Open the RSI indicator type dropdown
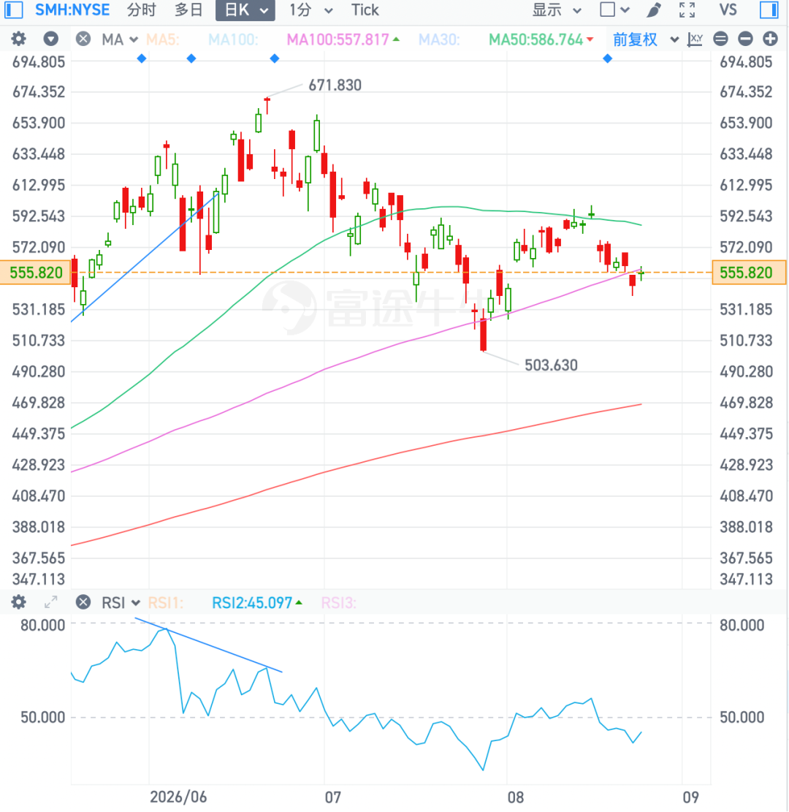The height and width of the screenshot is (812, 789). point(121,603)
